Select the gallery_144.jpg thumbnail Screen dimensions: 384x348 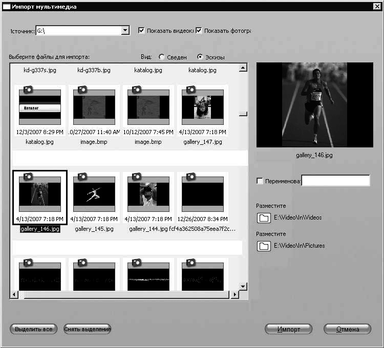pos(148,198)
